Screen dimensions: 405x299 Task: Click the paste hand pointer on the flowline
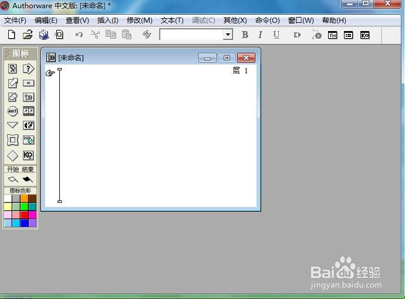tap(50, 73)
